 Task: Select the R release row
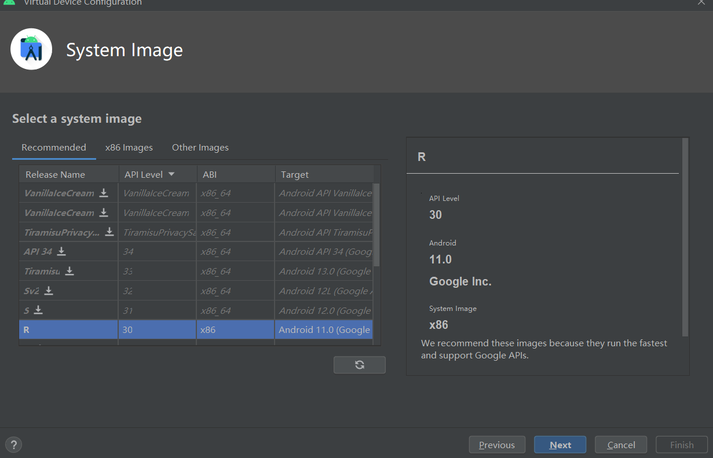click(x=70, y=330)
